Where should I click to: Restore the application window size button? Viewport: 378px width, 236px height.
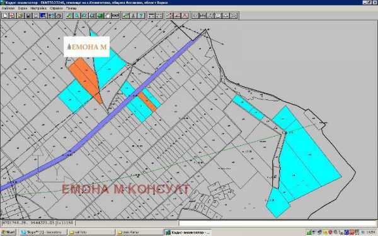pos(370,3)
